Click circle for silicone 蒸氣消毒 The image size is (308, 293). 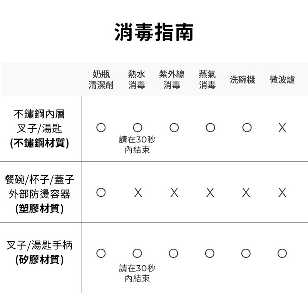[210, 253]
